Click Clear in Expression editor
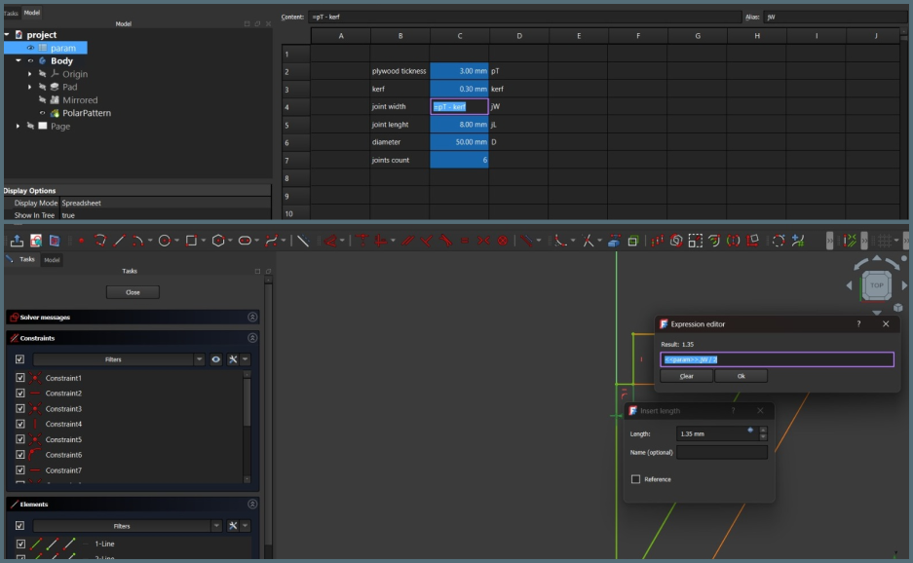 687,376
